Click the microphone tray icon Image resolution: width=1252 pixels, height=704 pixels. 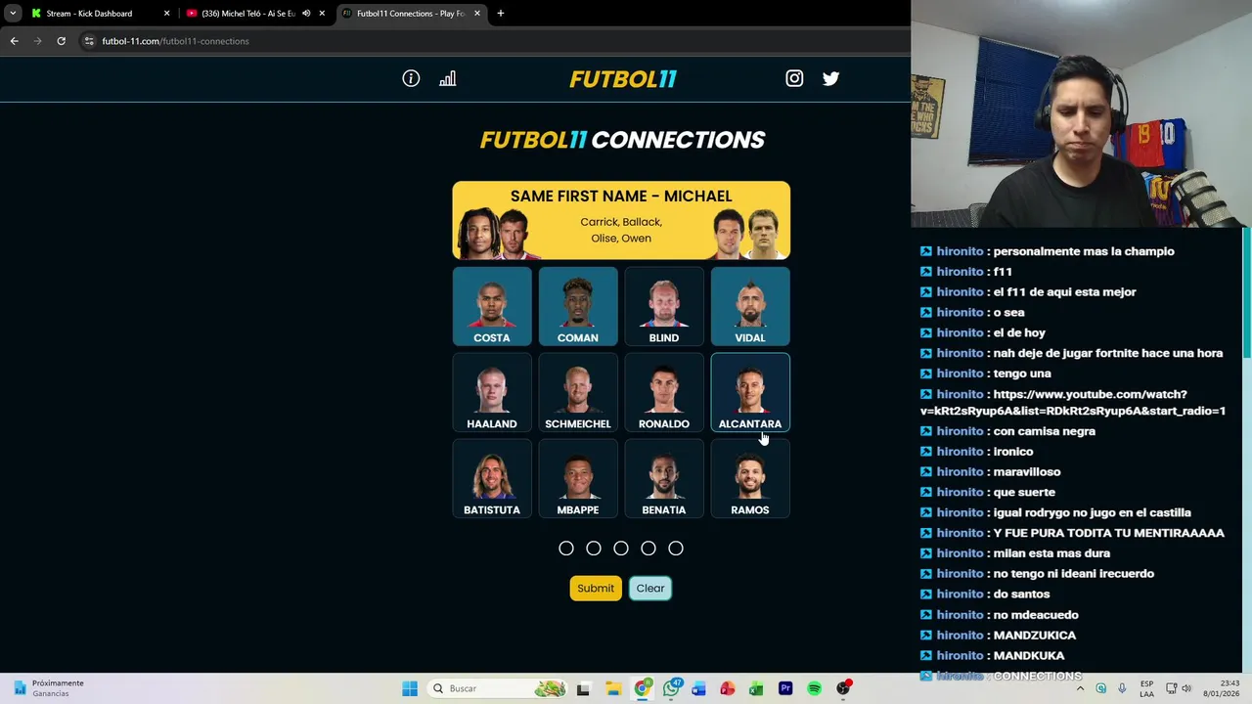point(1122,688)
